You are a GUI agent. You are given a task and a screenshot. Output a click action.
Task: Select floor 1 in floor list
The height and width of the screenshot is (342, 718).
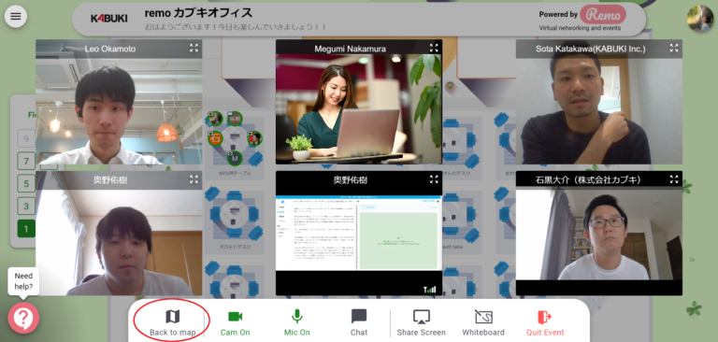(26, 228)
